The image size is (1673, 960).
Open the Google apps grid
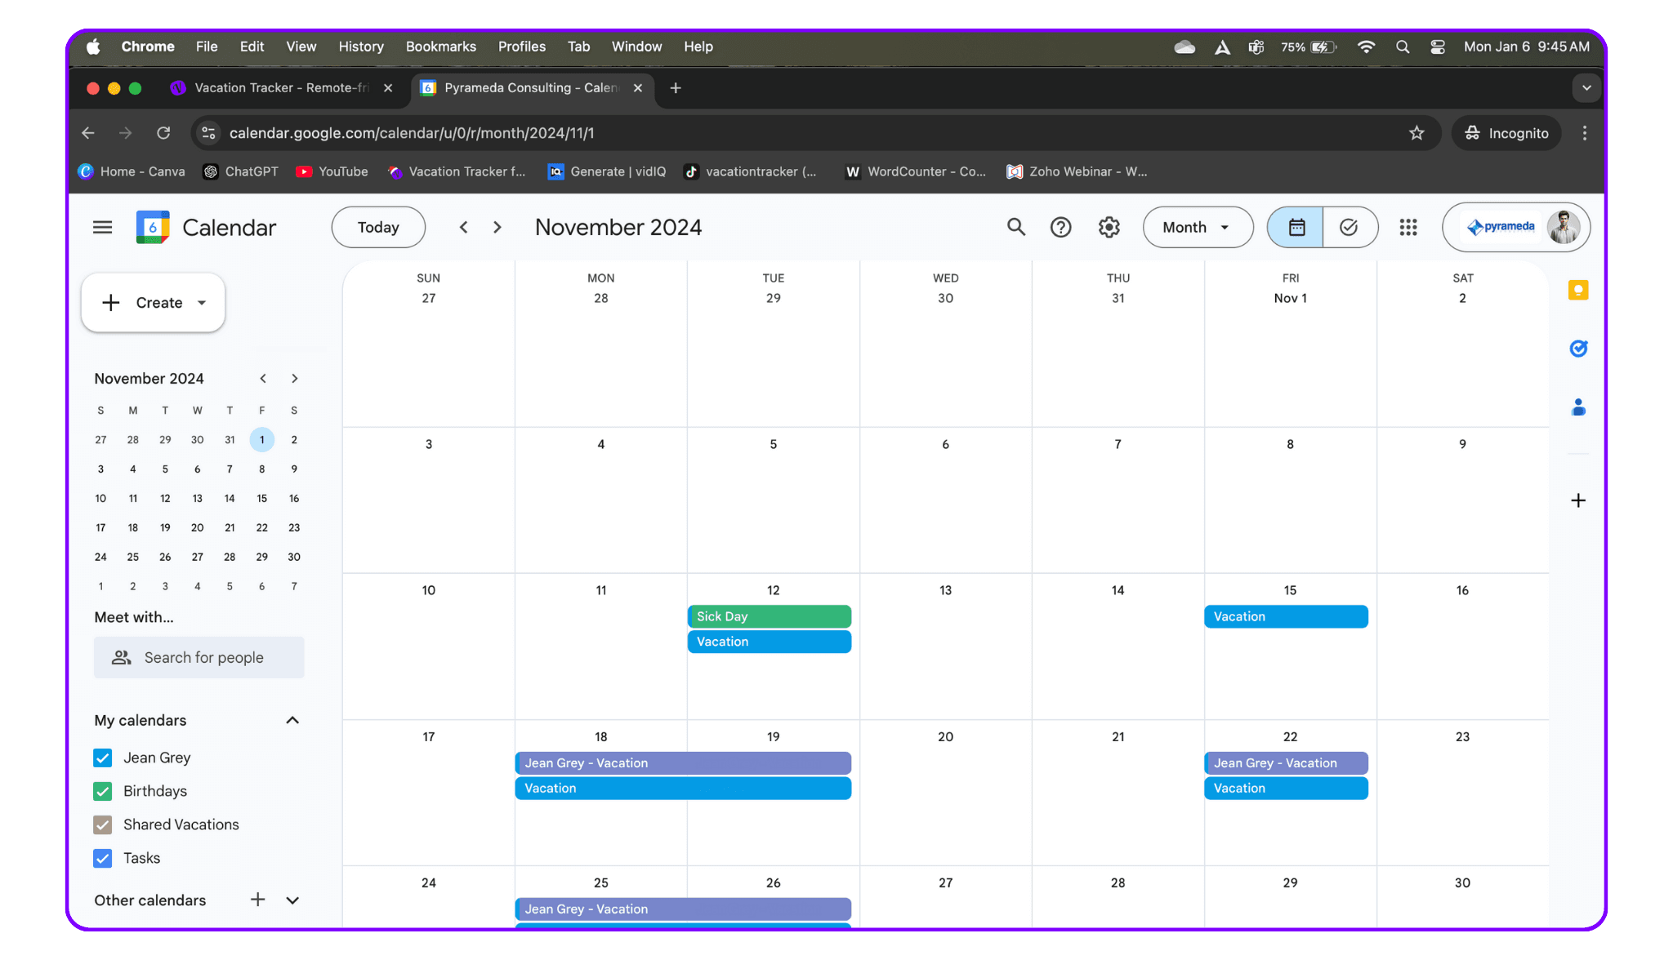coord(1408,227)
